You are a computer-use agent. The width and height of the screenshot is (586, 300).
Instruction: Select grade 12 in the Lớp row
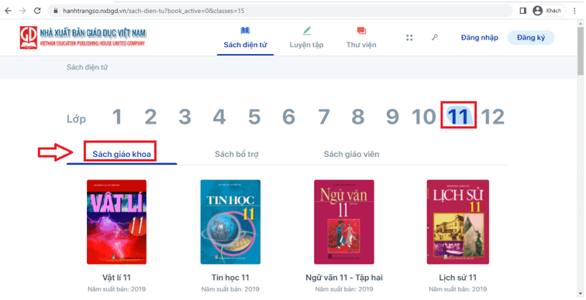[492, 117]
